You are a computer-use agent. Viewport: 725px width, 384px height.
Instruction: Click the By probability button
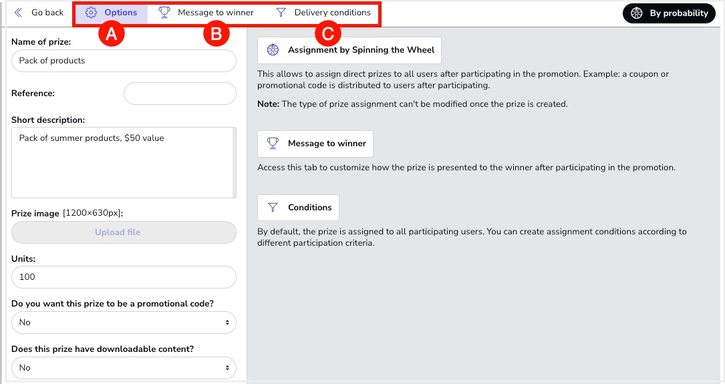[x=670, y=13]
